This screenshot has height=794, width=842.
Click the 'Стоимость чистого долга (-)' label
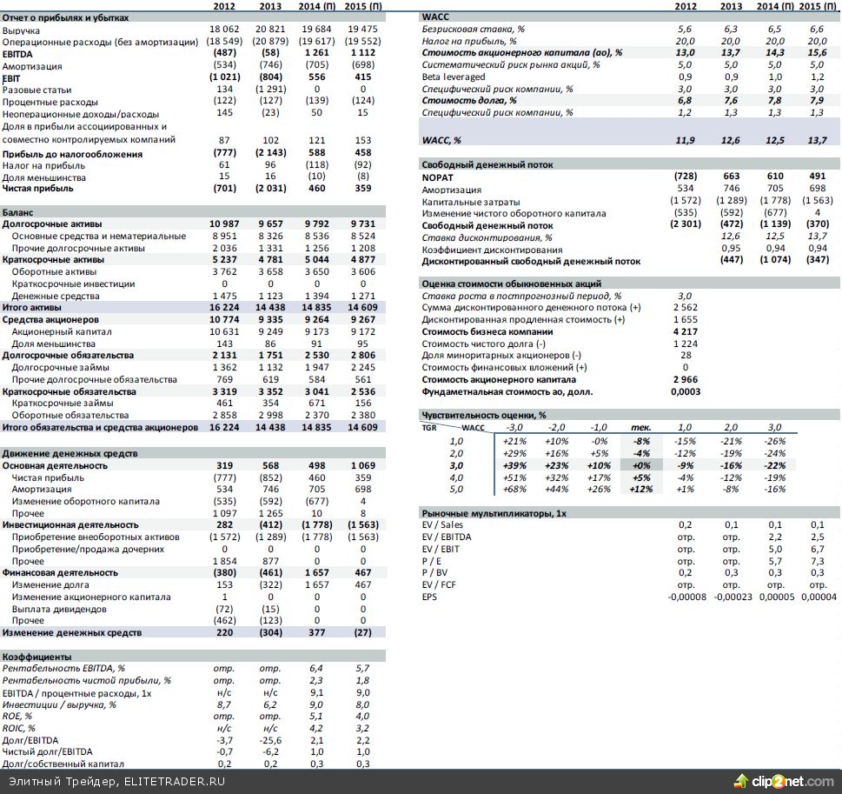483,344
